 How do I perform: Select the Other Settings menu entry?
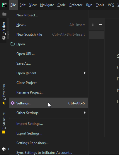(x=49, y=113)
